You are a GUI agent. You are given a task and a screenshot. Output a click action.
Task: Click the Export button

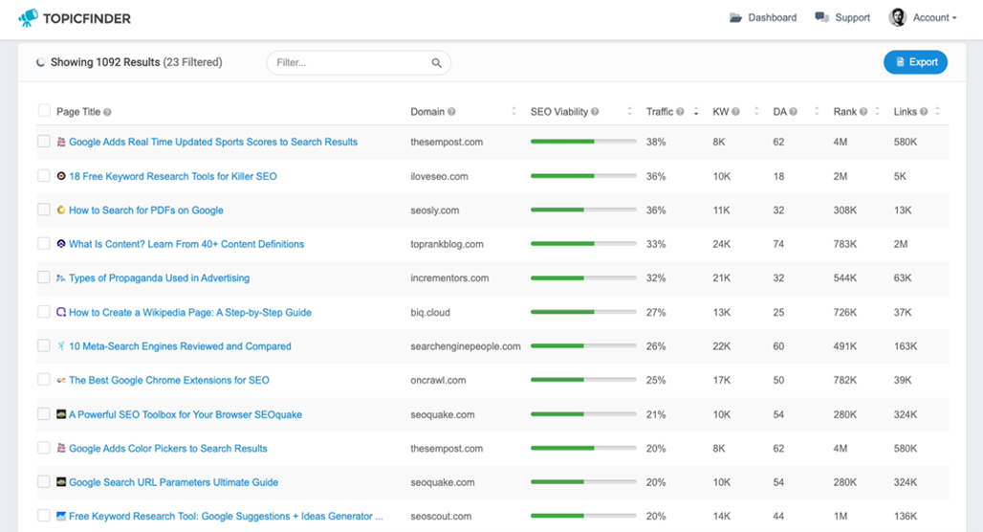[x=915, y=62]
